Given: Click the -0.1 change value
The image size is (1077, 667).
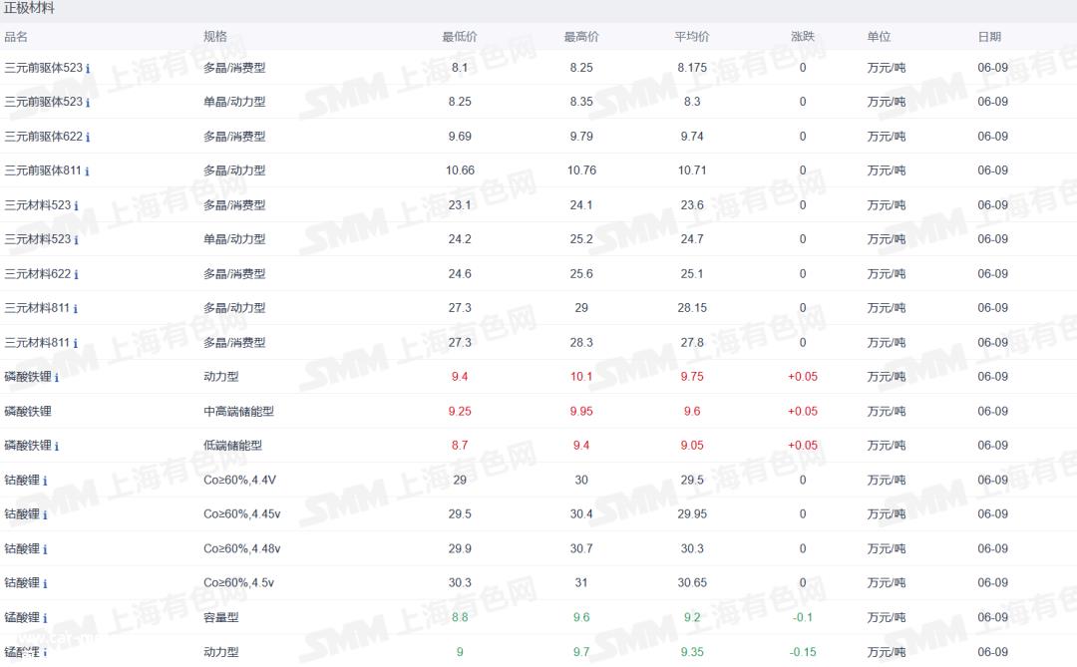Looking at the screenshot, I should pyautogui.click(x=802, y=617).
